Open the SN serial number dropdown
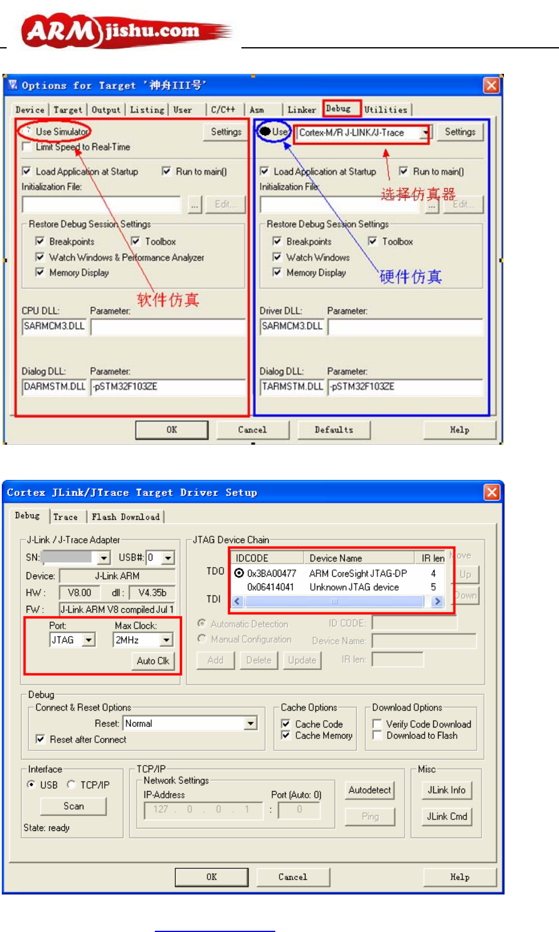The height and width of the screenshot is (932, 559). click(104, 557)
